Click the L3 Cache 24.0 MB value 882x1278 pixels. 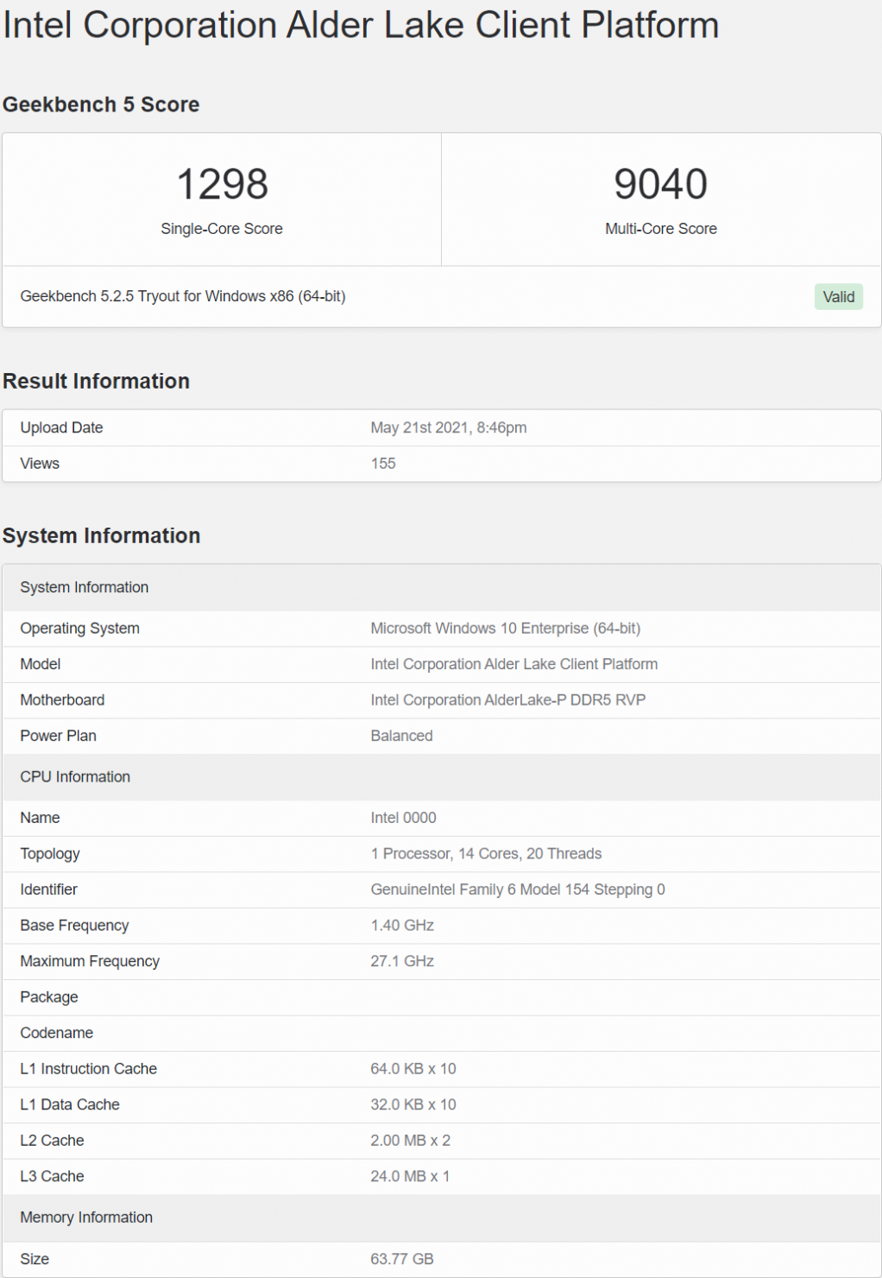410,1176
